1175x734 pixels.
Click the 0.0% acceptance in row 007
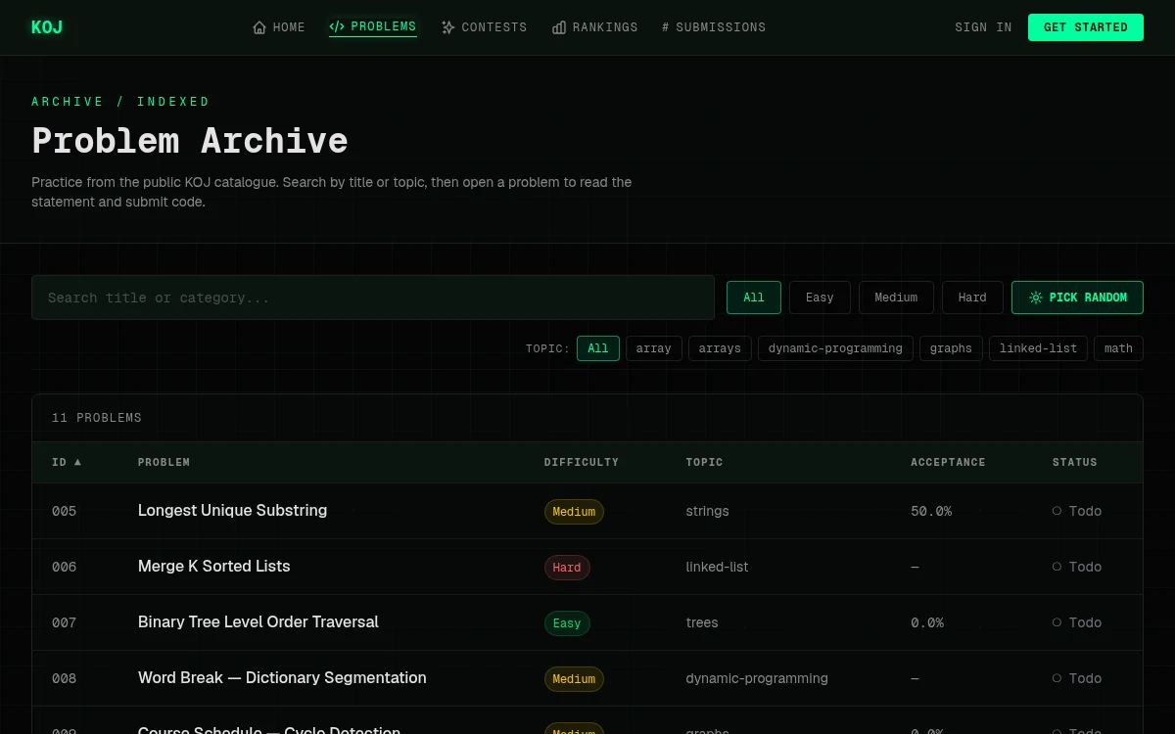(927, 622)
